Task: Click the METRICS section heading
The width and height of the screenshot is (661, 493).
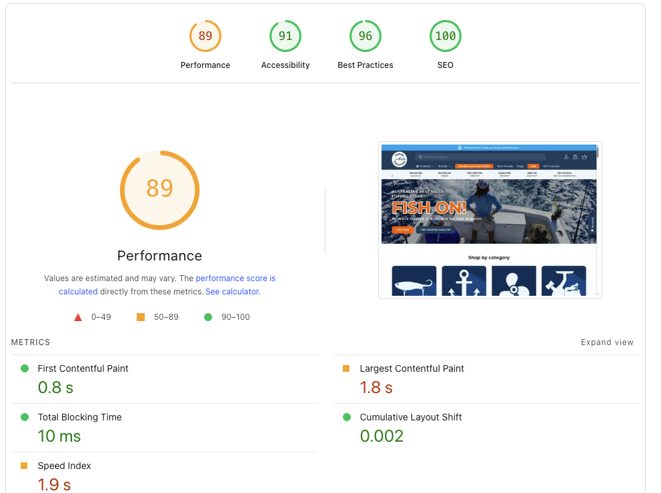Action: pyautogui.click(x=31, y=342)
